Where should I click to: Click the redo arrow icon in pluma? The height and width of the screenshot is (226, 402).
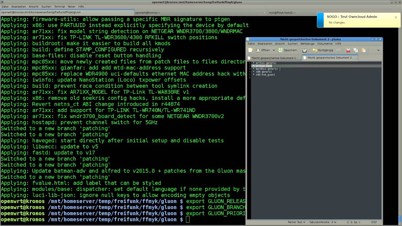click(338, 50)
